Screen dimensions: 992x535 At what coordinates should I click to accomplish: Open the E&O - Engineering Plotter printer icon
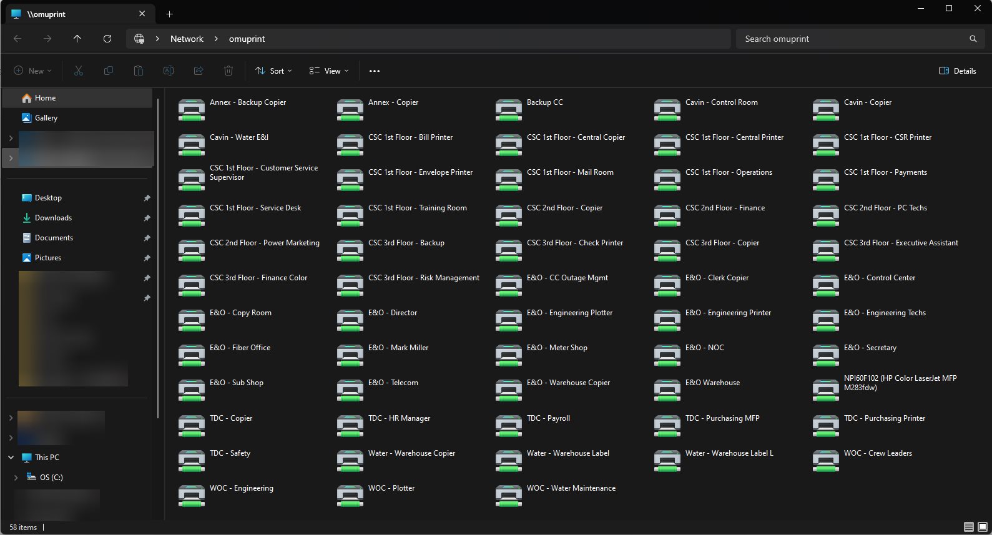pyautogui.click(x=508, y=320)
